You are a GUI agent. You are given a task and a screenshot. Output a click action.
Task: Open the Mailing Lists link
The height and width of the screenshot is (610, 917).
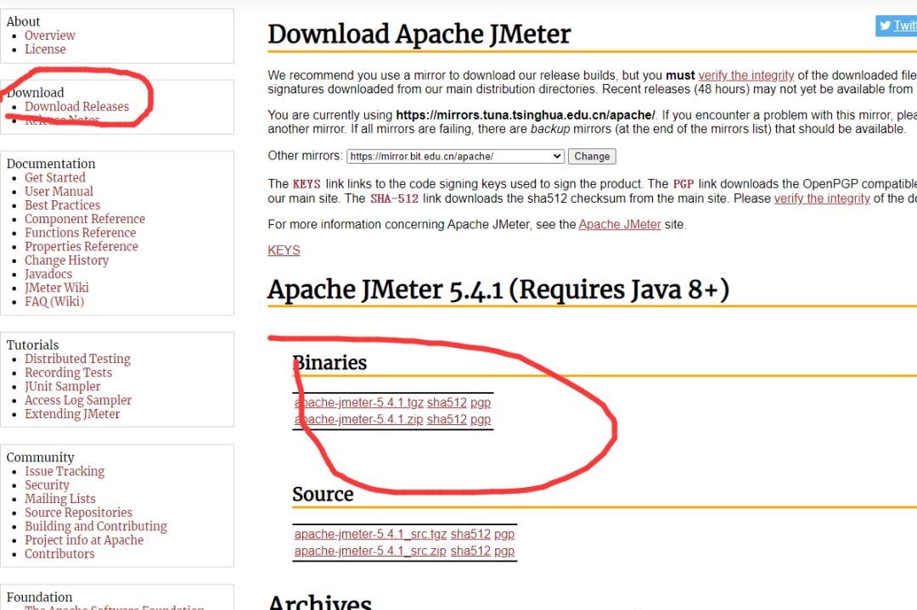click(x=59, y=499)
